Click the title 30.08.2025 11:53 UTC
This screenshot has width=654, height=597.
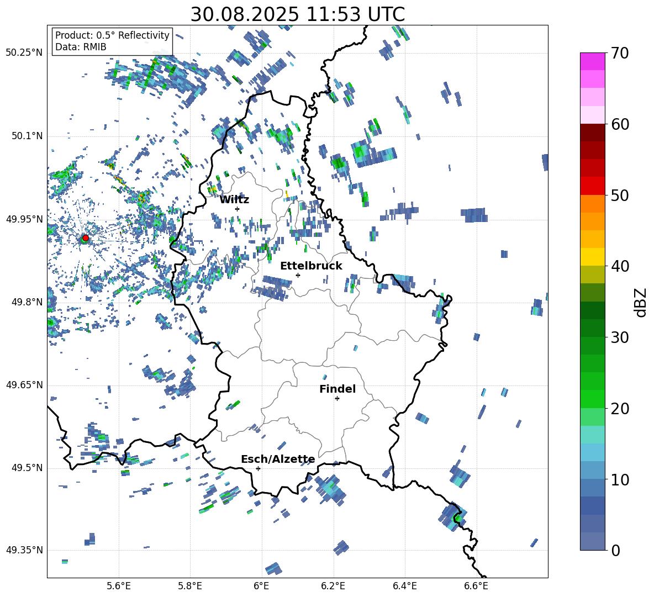(298, 14)
